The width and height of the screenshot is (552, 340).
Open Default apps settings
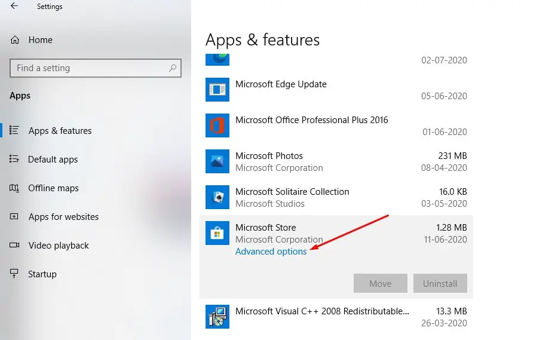[x=53, y=160]
